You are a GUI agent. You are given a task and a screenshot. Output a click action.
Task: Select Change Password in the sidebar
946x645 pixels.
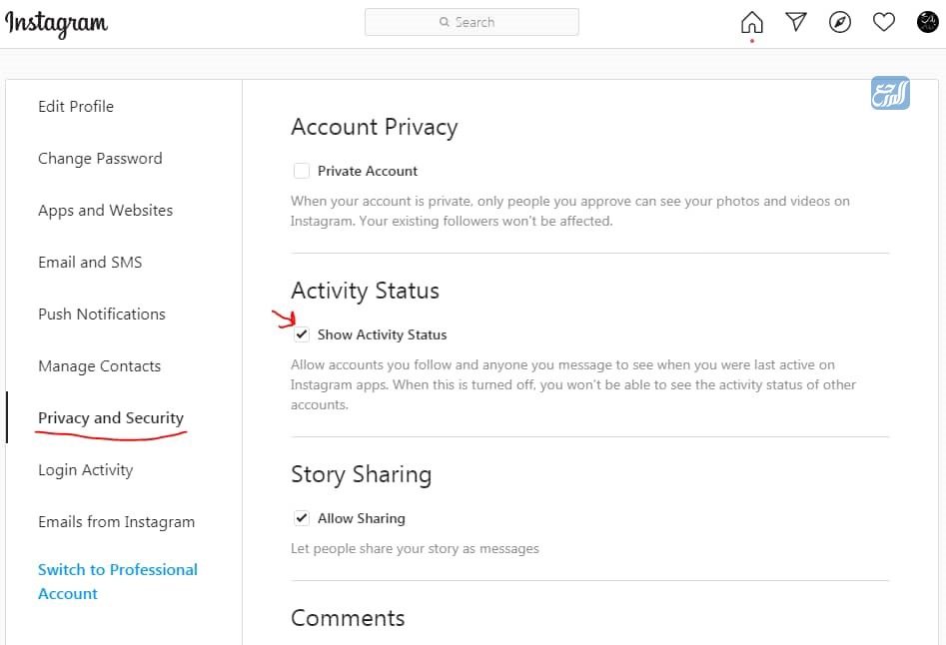100,158
